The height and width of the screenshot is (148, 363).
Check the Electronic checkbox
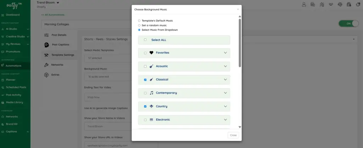tap(145, 120)
